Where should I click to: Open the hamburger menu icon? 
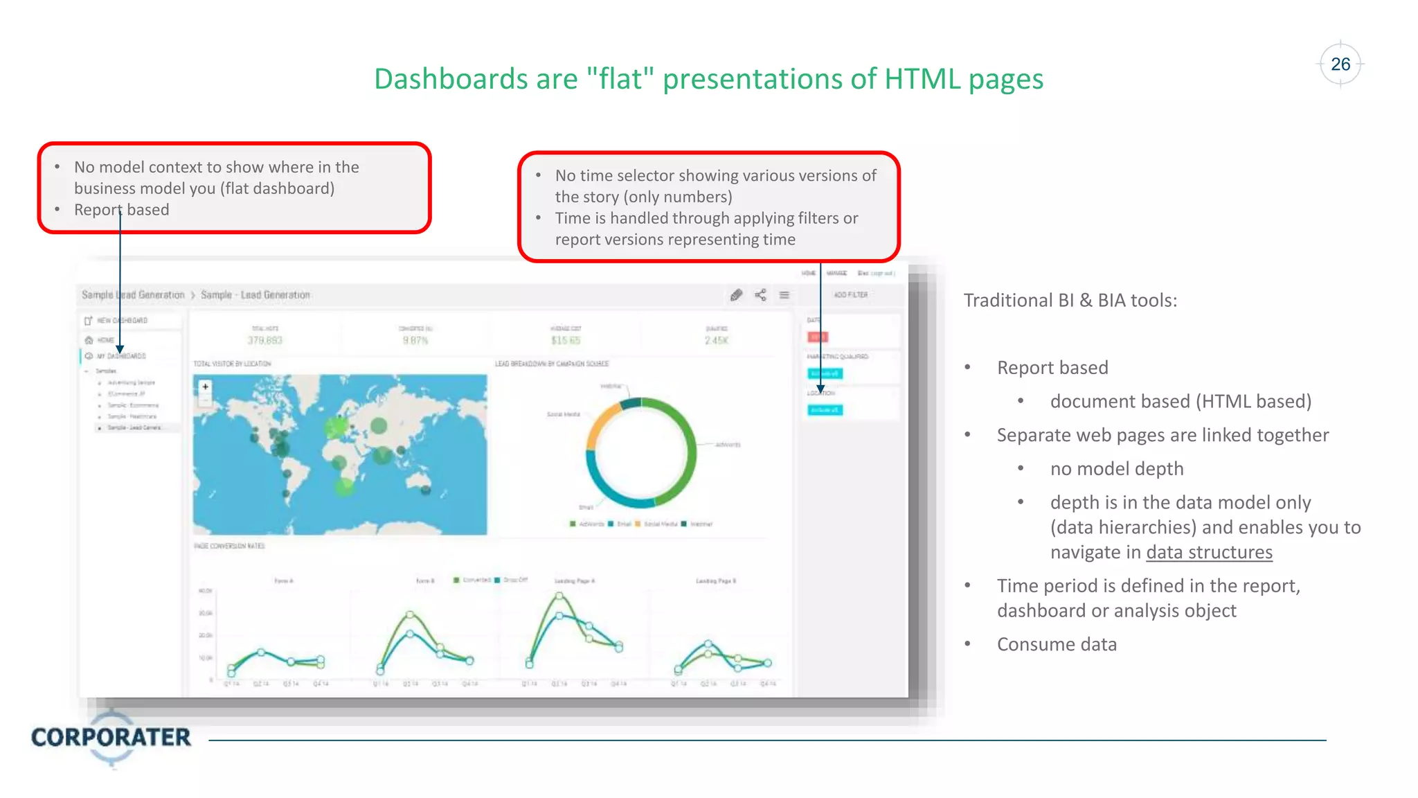784,295
